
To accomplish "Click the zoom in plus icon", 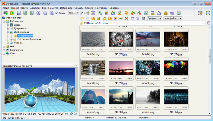I will 38,13.
